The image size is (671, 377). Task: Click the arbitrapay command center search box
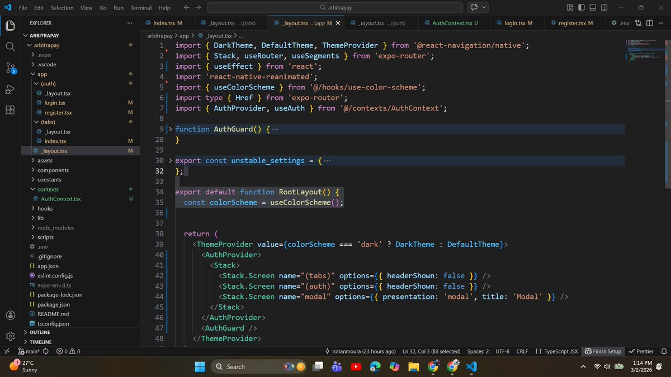click(336, 8)
